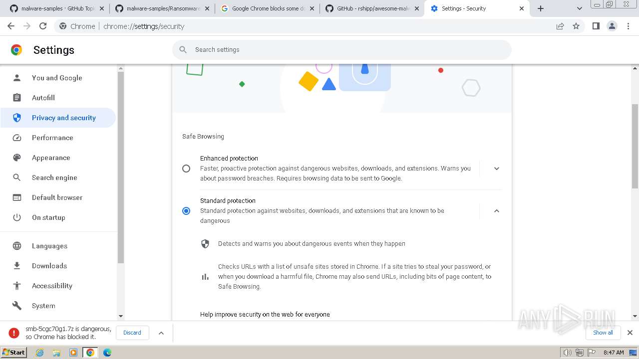Open Privacy and security section
639x359 pixels.
point(58,118)
